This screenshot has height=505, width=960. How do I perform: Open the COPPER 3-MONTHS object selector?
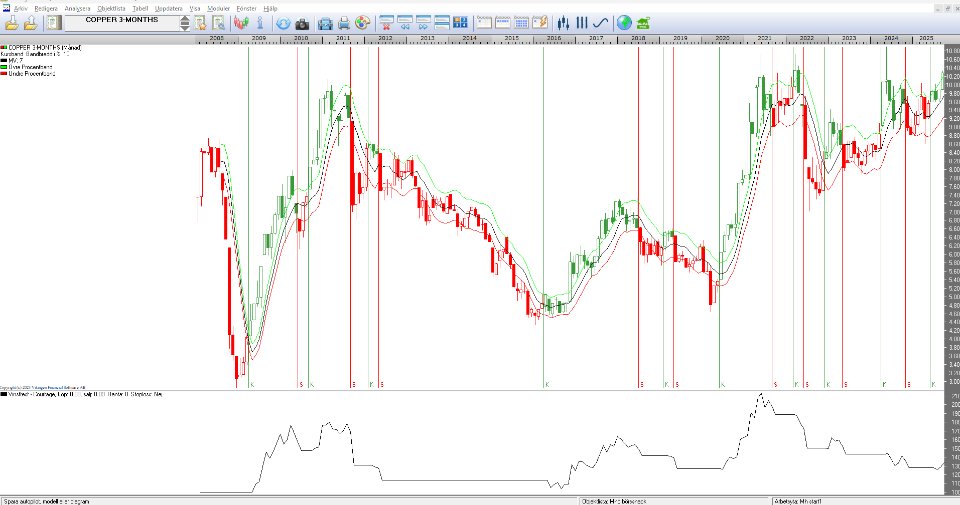tap(122, 23)
